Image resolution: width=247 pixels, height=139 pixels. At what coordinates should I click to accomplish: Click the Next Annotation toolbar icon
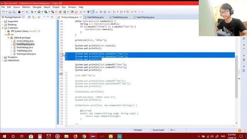pos(114,12)
